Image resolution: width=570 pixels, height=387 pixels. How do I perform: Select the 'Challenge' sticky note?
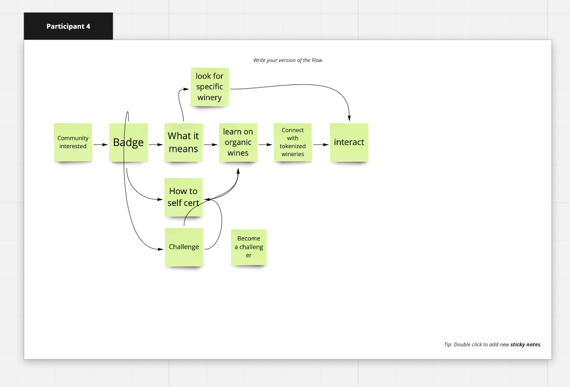click(x=184, y=247)
